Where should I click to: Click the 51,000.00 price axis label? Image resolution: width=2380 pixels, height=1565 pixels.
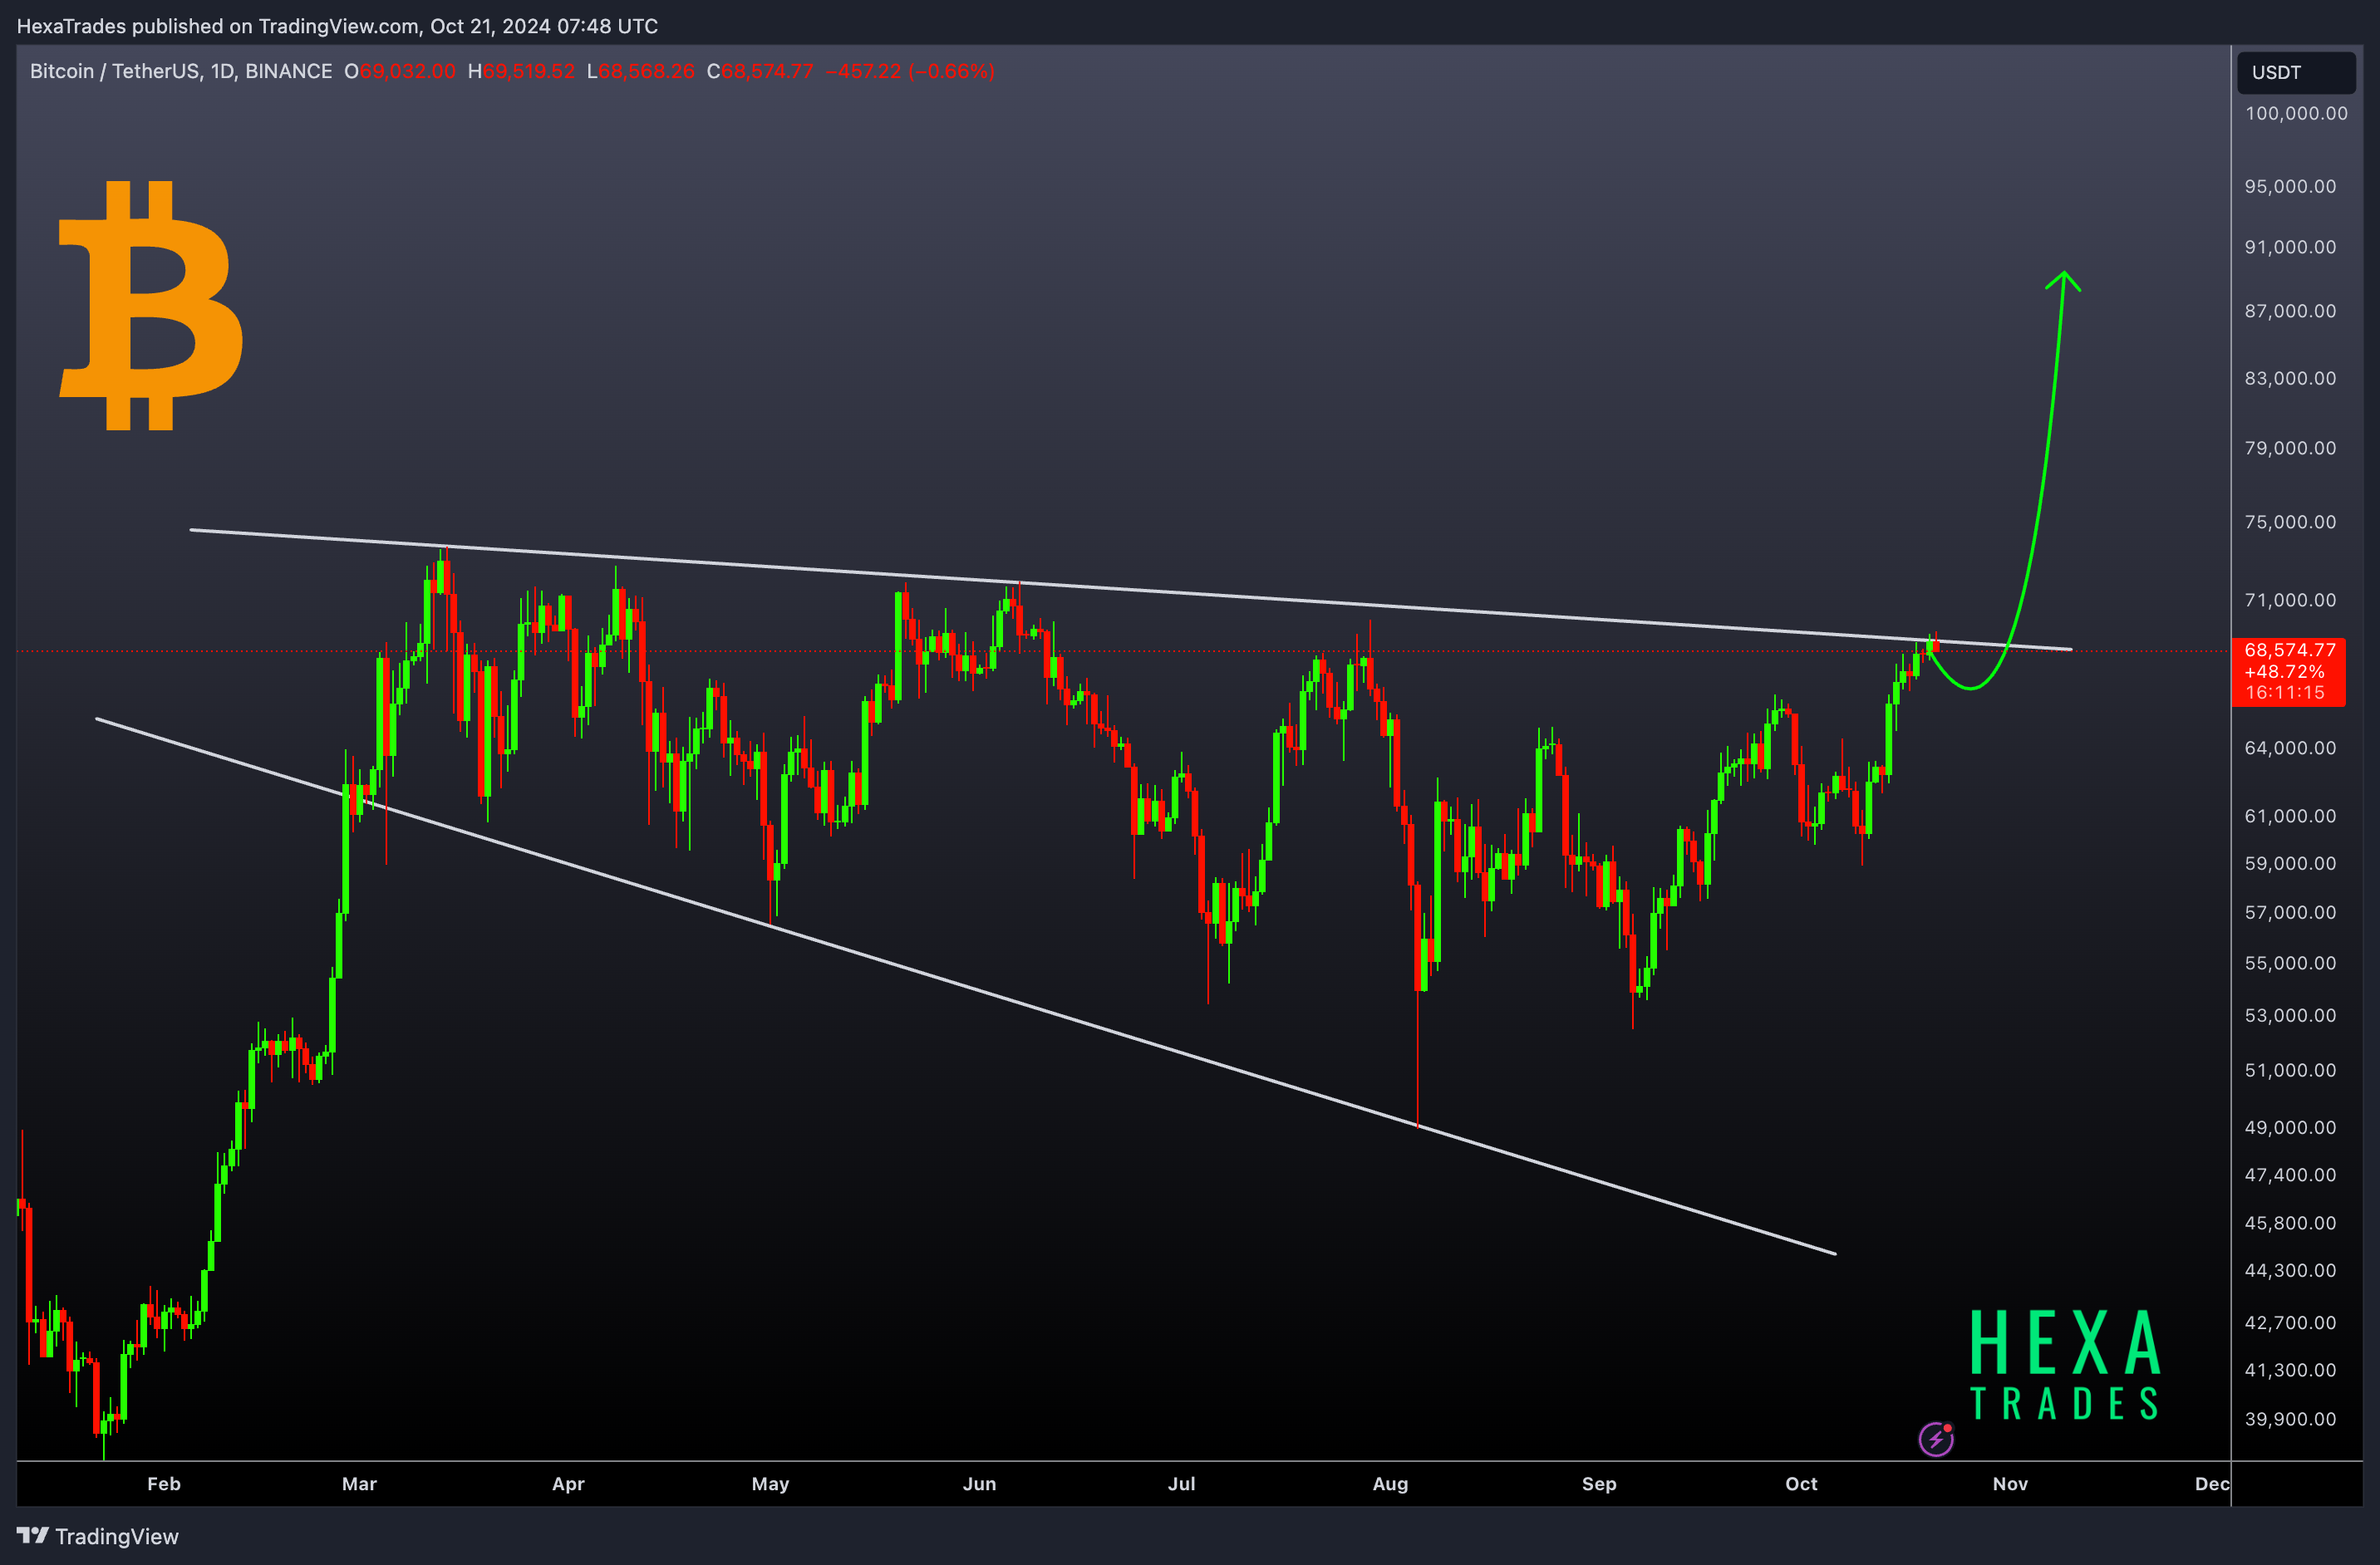click(x=2290, y=1069)
